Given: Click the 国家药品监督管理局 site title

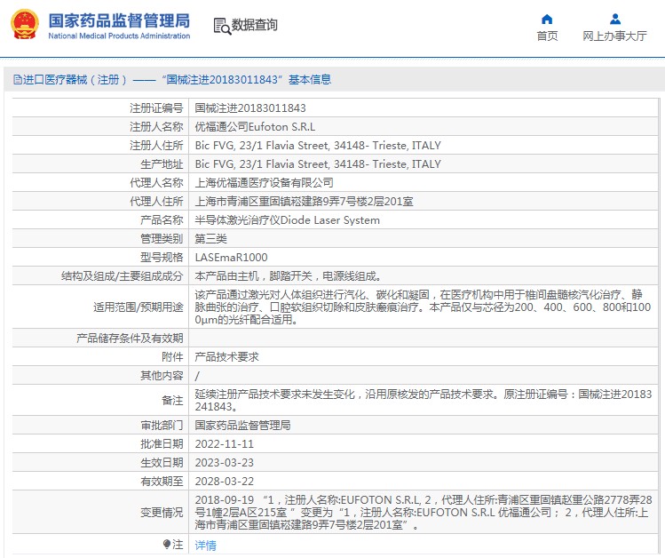Looking at the screenshot, I should [x=118, y=20].
